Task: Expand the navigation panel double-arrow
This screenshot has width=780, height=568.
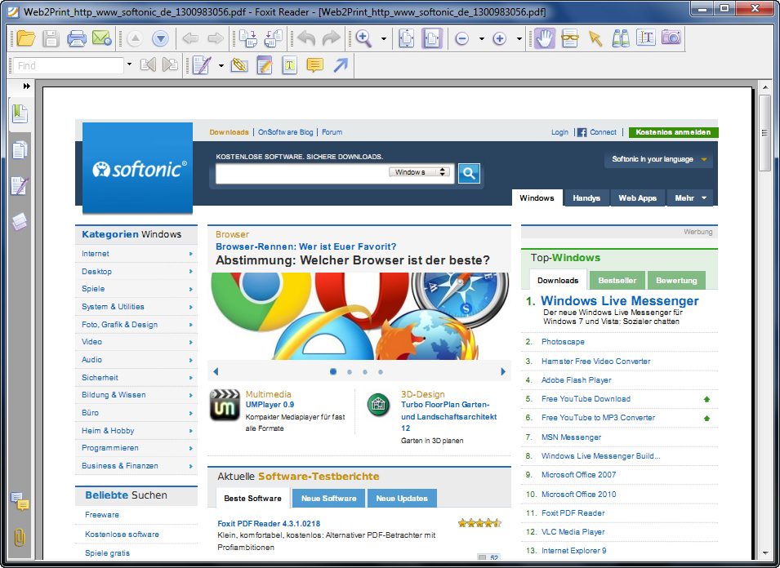Action: 26,86
